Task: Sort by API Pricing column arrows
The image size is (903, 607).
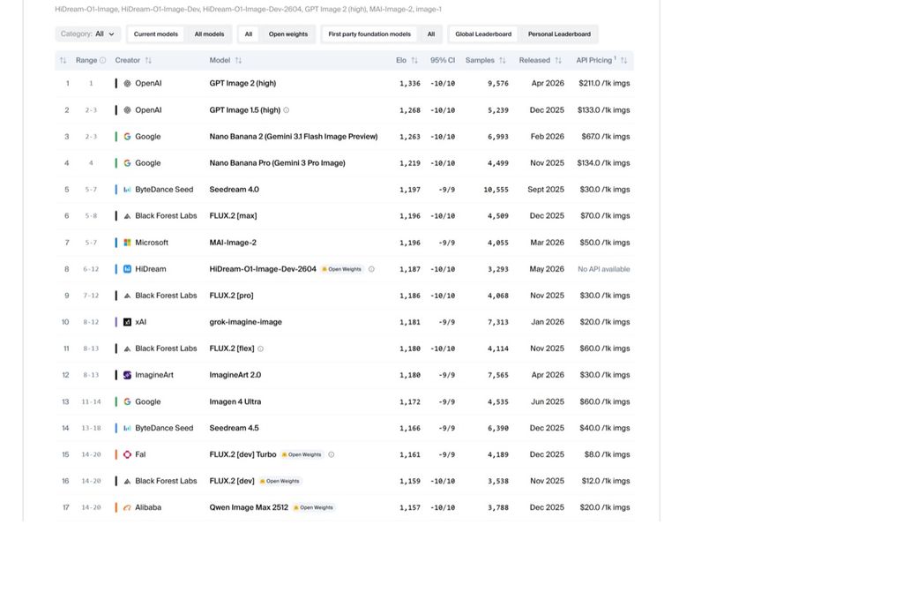Action: (x=623, y=60)
